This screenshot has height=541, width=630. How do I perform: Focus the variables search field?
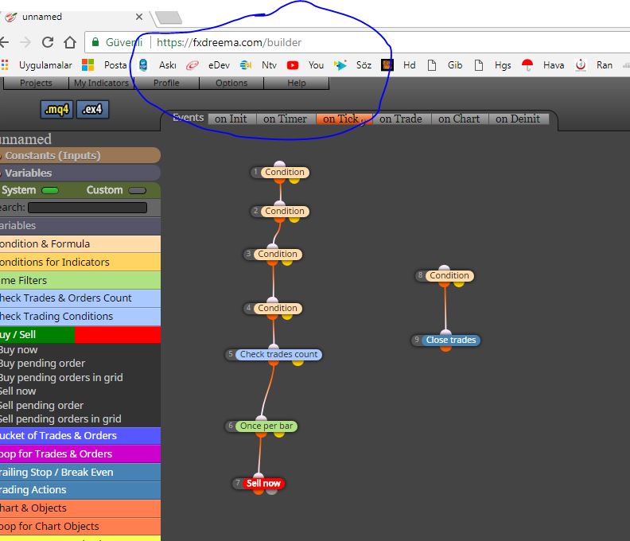pos(87,208)
